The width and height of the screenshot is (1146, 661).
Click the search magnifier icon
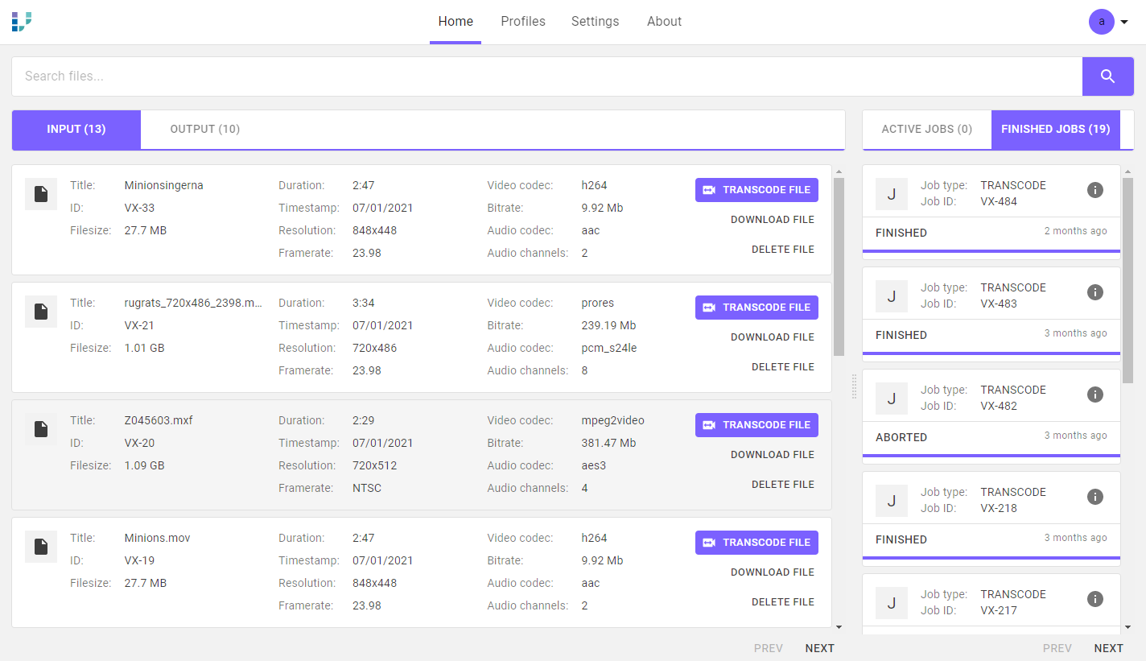pos(1107,76)
